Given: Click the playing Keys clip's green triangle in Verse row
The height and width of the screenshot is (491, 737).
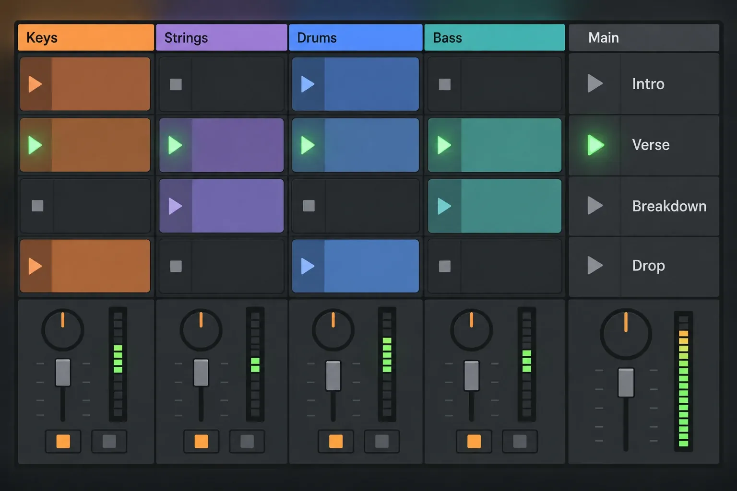Looking at the screenshot, I should tap(35, 145).
